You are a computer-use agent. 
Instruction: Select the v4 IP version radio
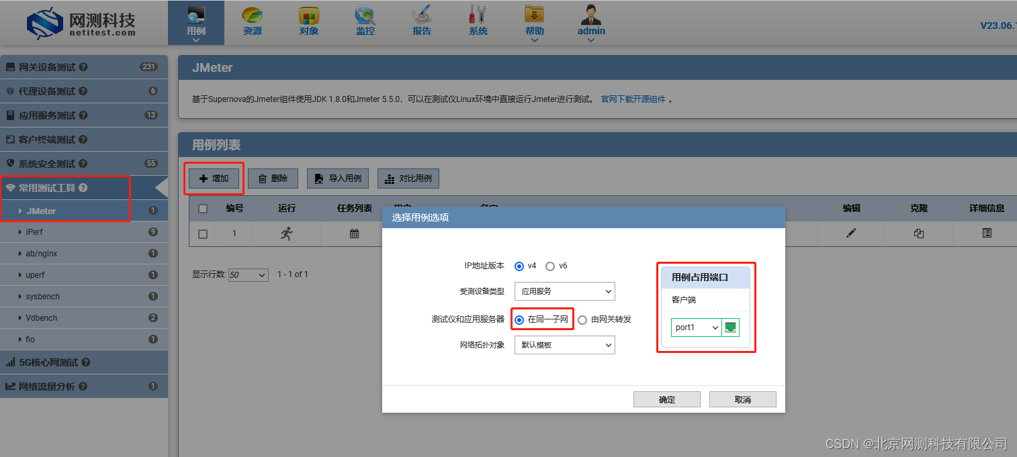(519, 266)
